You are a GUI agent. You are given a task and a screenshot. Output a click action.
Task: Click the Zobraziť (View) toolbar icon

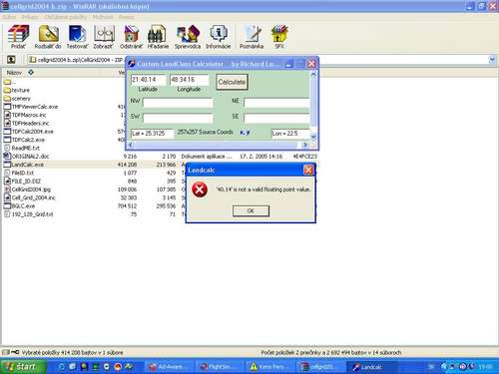104,37
